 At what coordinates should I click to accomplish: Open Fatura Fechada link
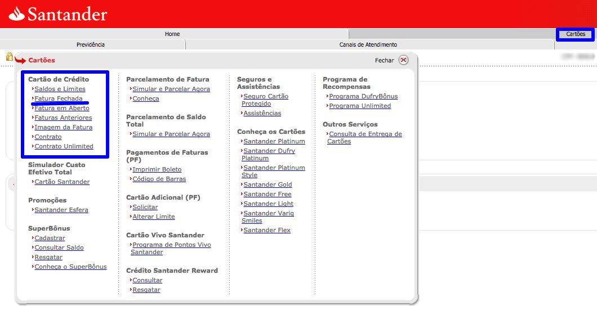[x=58, y=98]
